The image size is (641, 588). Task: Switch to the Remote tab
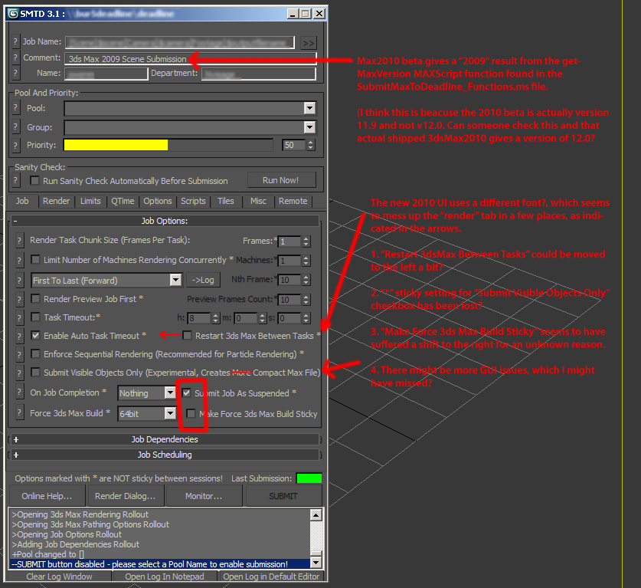click(293, 201)
